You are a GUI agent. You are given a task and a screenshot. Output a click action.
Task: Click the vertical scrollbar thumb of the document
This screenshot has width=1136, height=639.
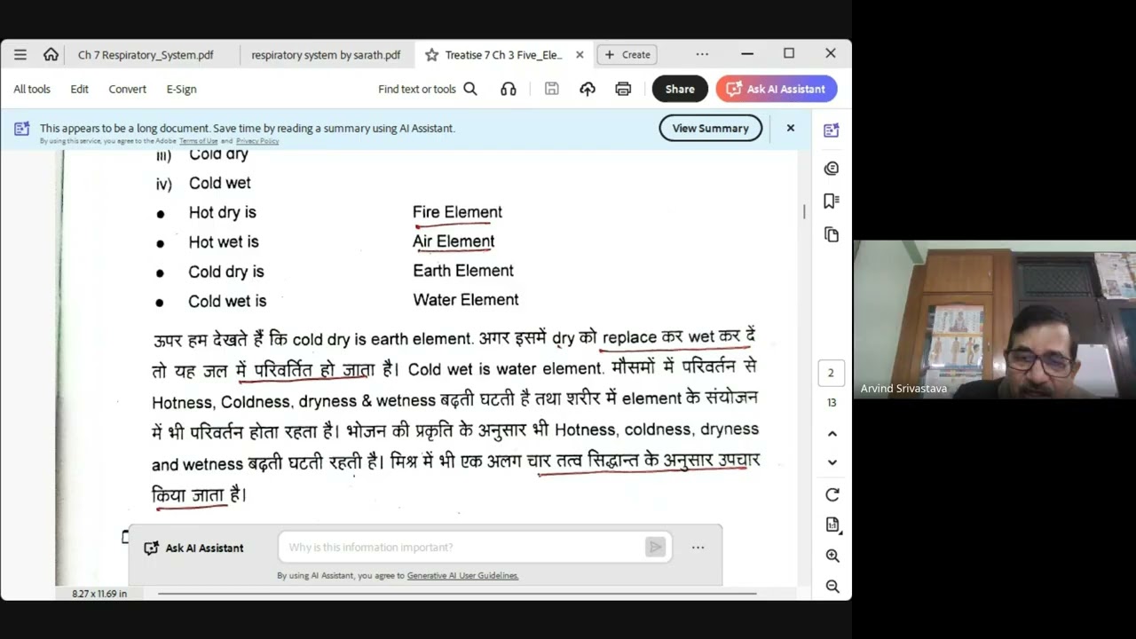(x=804, y=211)
